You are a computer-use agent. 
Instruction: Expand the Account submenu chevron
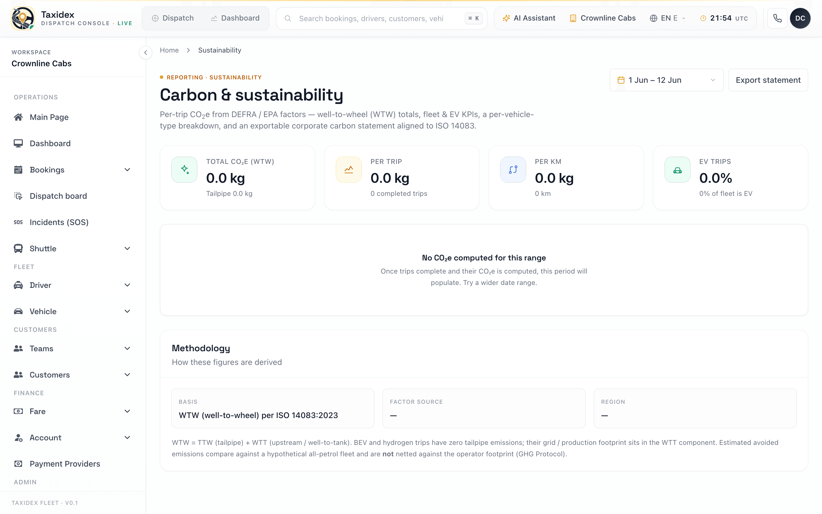click(127, 437)
